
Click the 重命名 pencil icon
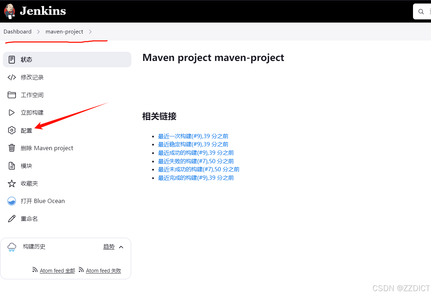pos(12,219)
